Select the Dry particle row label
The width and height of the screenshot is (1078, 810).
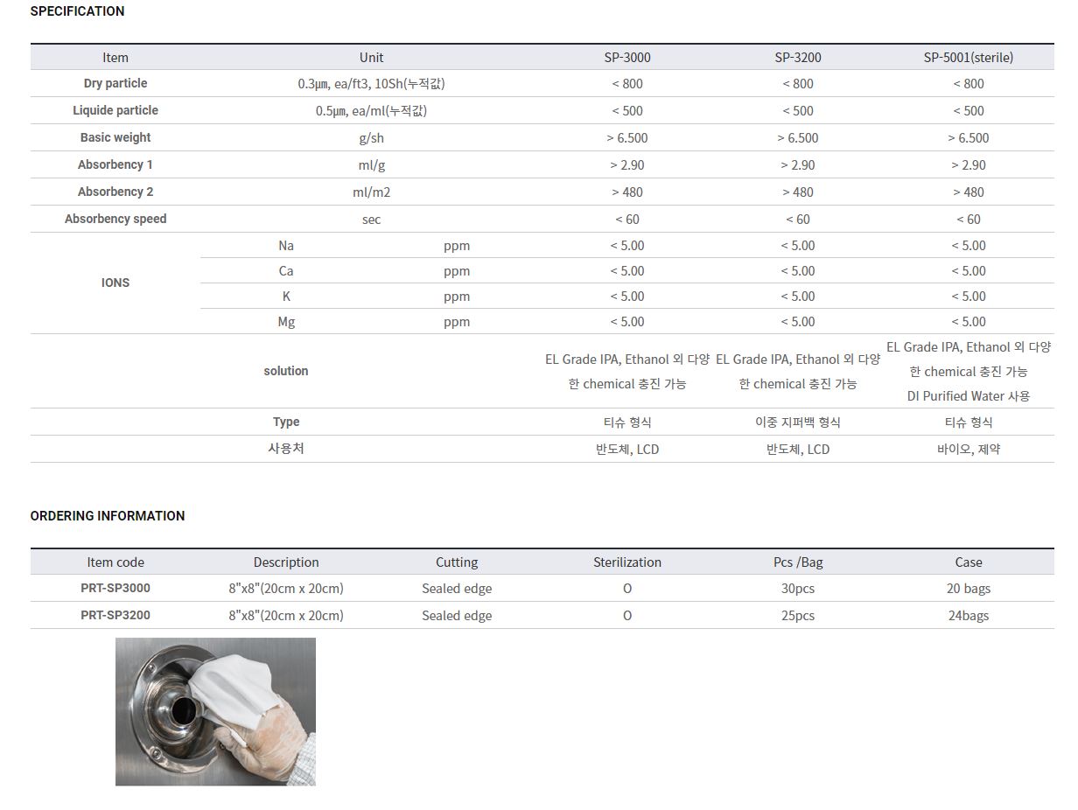click(115, 84)
